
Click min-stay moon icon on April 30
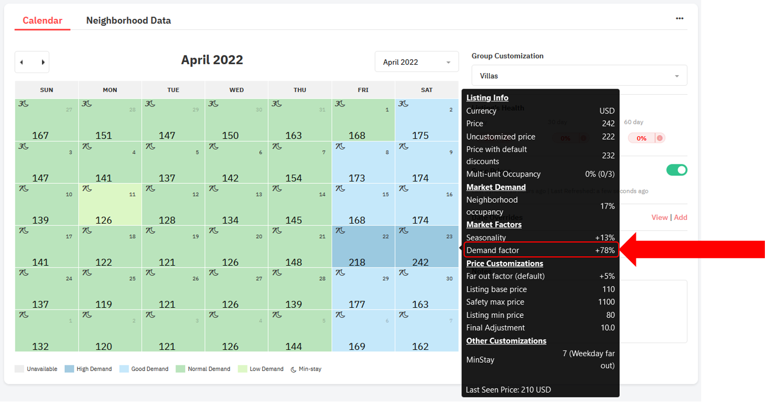[404, 273]
